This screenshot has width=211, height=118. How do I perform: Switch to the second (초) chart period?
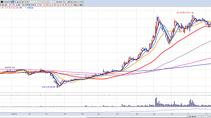click(x=25, y=2)
